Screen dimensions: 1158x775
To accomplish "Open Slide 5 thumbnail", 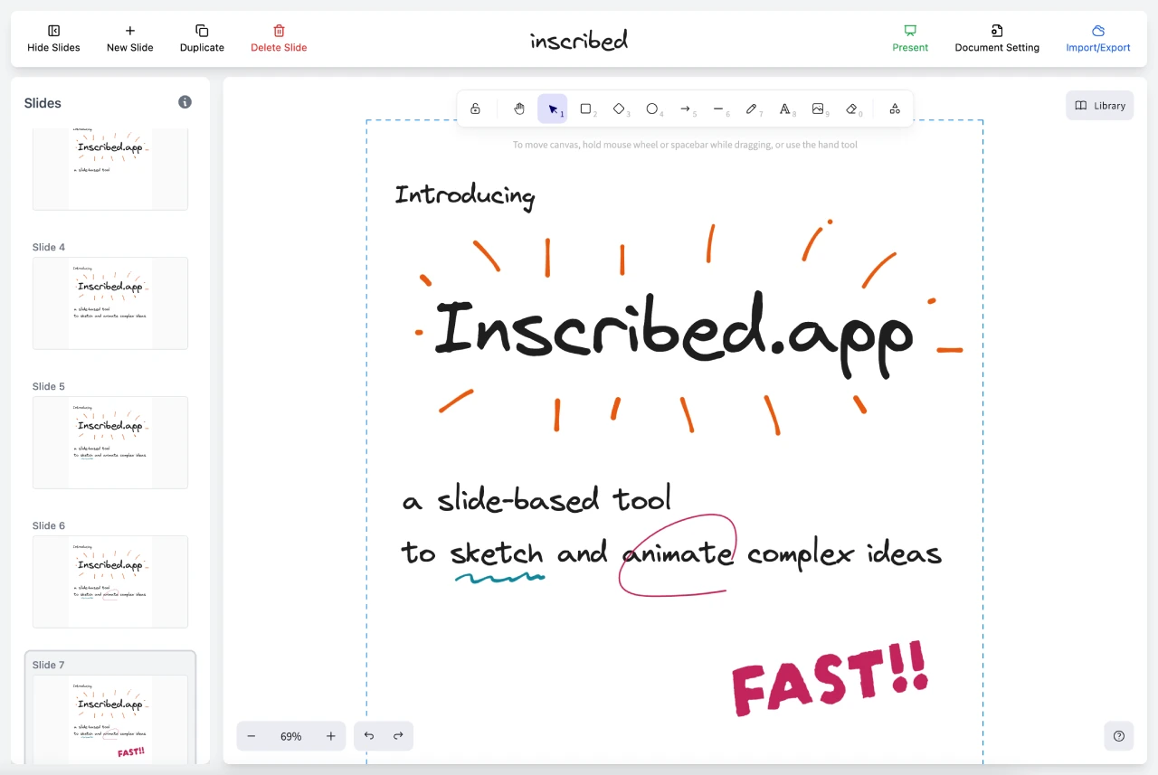I will pos(110,442).
